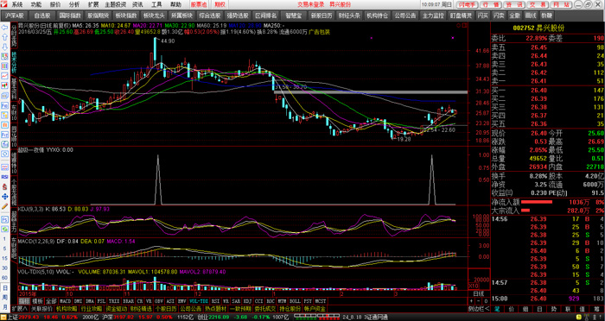Open the 分析 menu
This screenshot has width=605, height=321.
(x=74, y=5)
